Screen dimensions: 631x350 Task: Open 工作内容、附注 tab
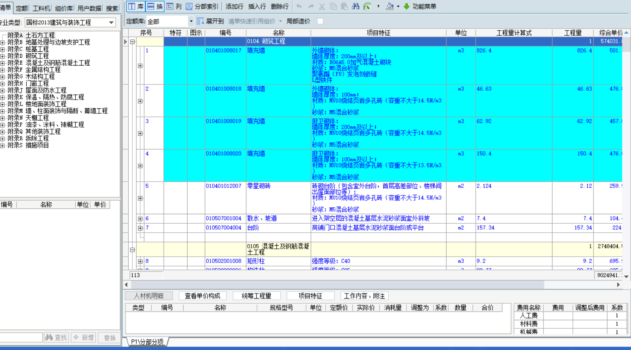point(364,296)
